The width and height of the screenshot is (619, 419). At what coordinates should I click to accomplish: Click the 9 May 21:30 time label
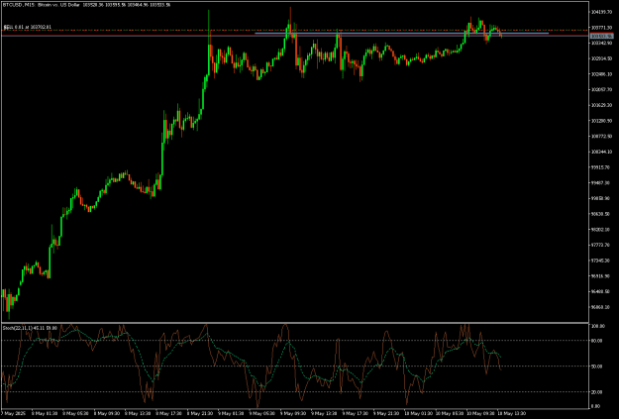pos(385,413)
